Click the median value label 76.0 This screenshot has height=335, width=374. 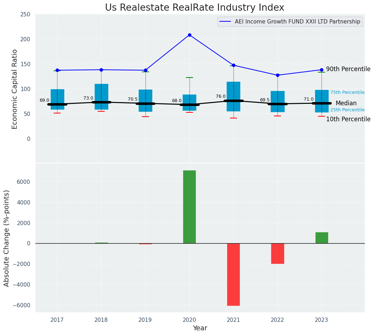coord(220,96)
